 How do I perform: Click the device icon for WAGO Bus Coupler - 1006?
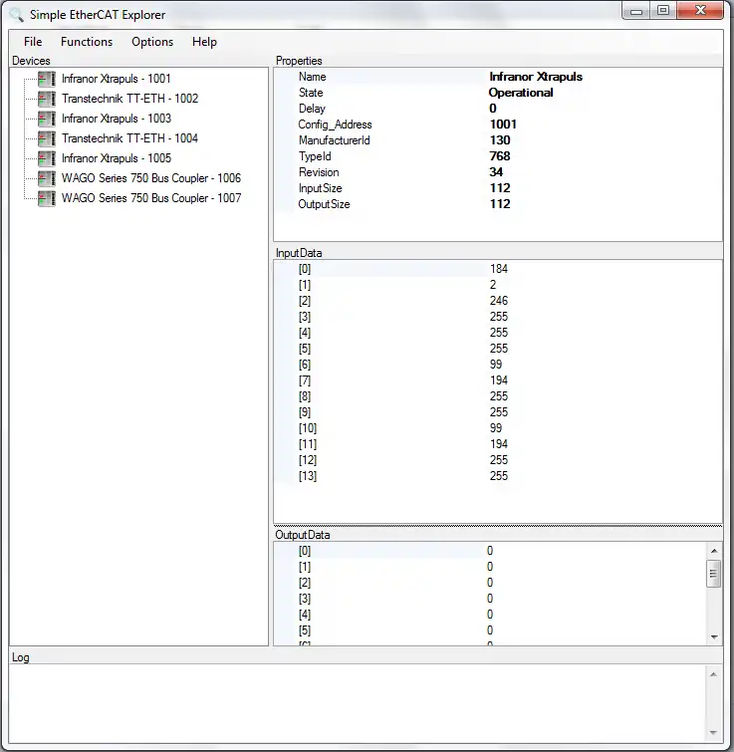click(x=47, y=178)
